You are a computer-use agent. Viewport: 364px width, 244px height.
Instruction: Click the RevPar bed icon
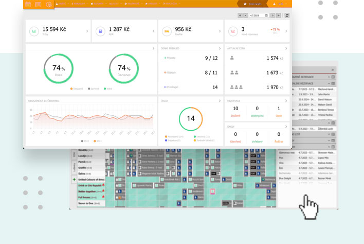pos(167,31)
